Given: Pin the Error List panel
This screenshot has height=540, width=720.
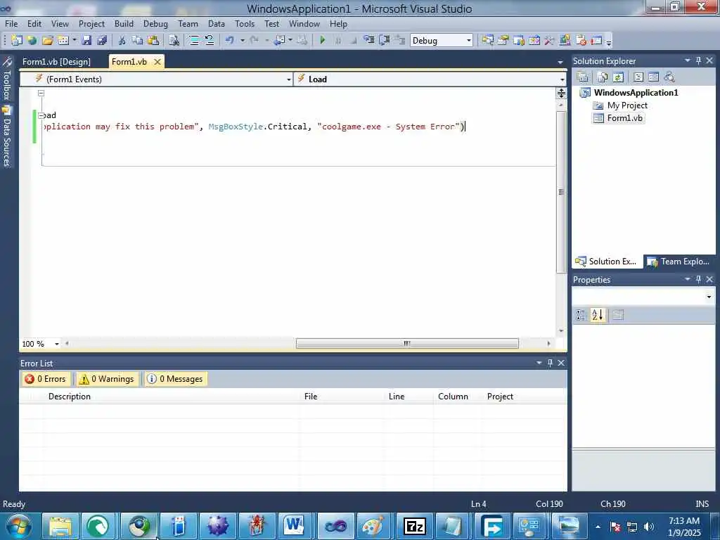Looking at the screenshot, I should pos(550,363).
